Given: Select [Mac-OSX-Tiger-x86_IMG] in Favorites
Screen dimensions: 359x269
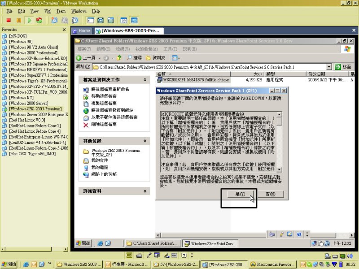Looking at the screenshot, I should (x=32, y=154).
